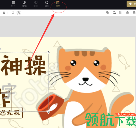Open the layer order icon
Image resolution: width=136 pixels, height=128 pixels.
coord(127,13)
